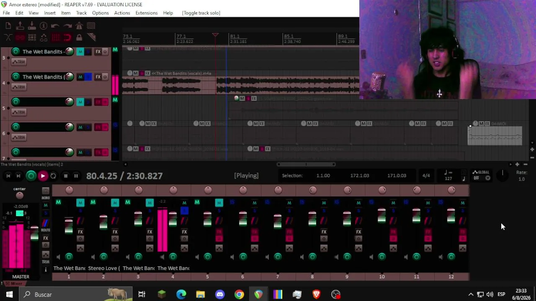Click the Wet Bandits vocals audio item
This screenshot has width=536, height=301.
click(x=240, y=83)
